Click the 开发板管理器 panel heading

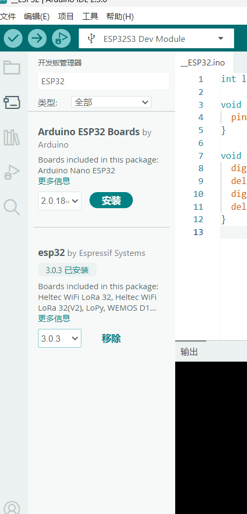59,63
